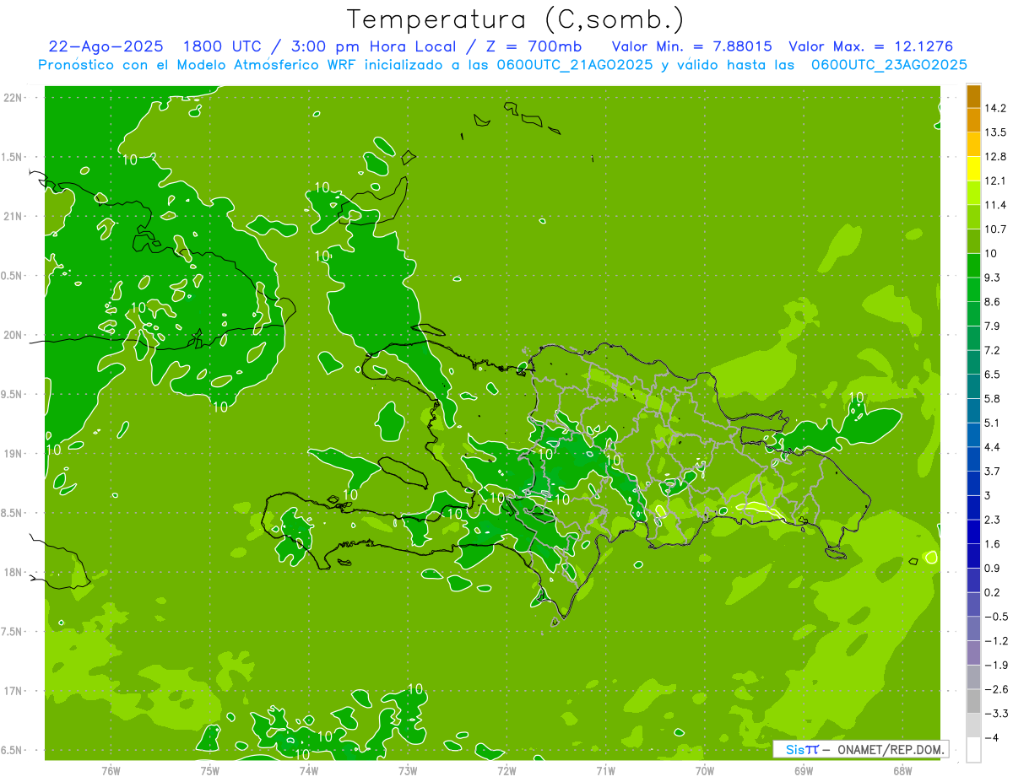
Task: Pick the purple swatch between -1.9 and -1.2
Action: coord(973,653)
